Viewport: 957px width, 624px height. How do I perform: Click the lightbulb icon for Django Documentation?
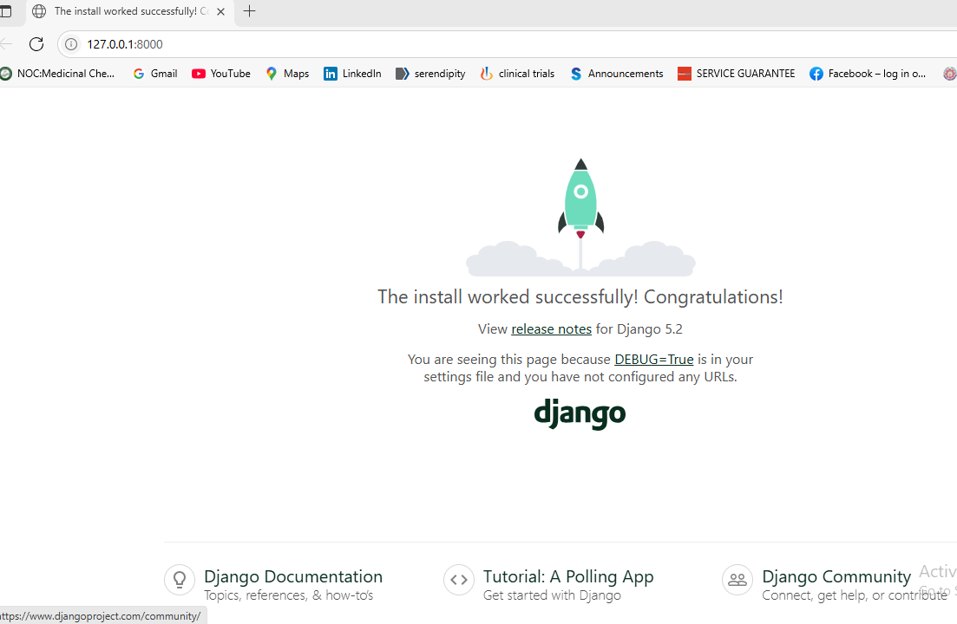[x=180, y=580]
